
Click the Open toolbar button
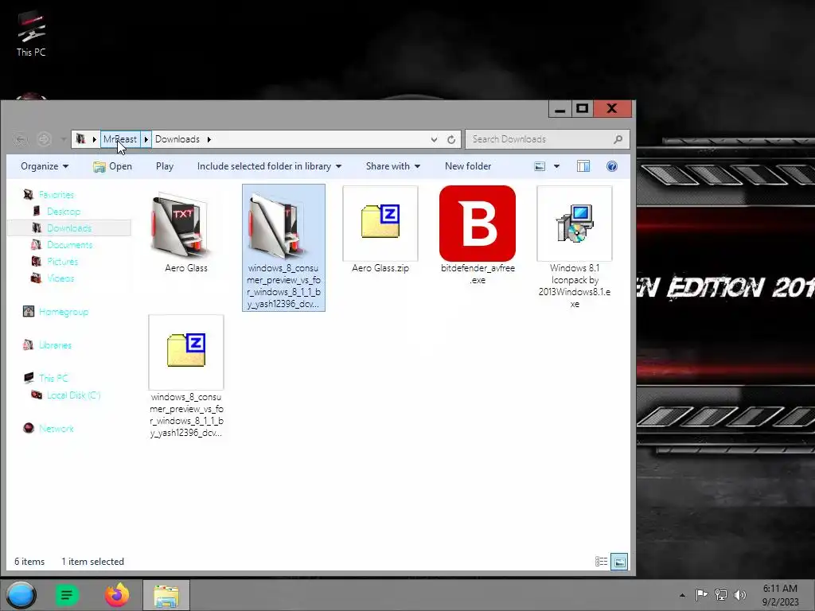[x=113, y=166]
